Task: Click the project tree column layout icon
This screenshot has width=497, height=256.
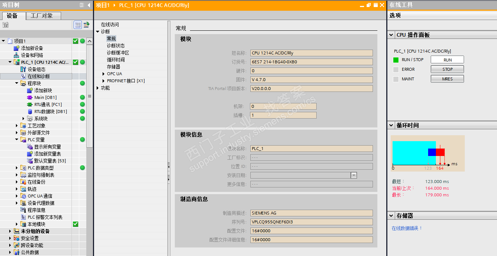Action: tap(82, 5)
